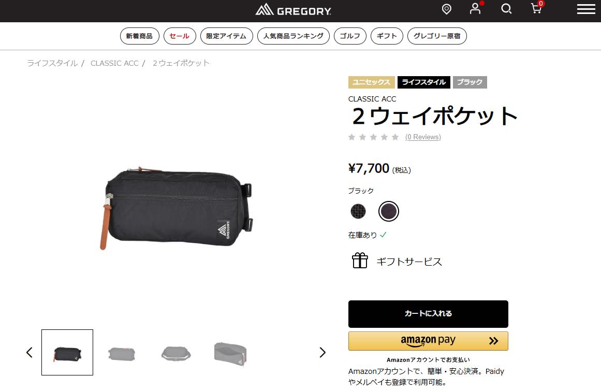Pay with the Amazon Pay button

tap(428, 341)
